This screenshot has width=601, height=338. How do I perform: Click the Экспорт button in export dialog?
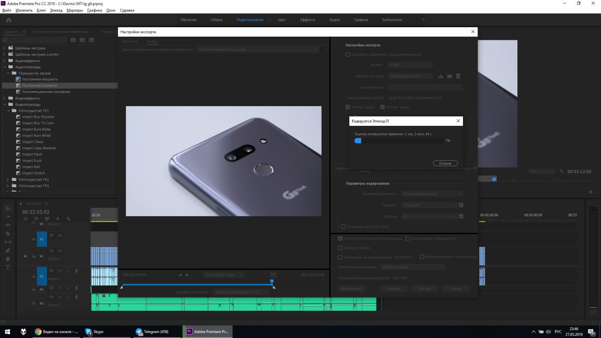(424, 288)
